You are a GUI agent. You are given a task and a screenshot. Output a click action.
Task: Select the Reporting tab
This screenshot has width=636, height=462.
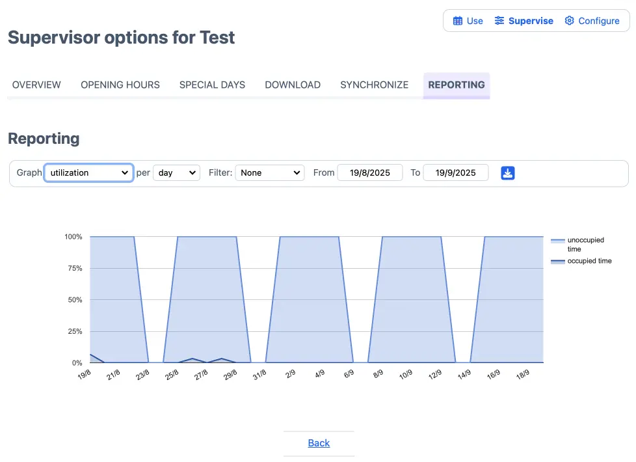click(x=457, y=85)
